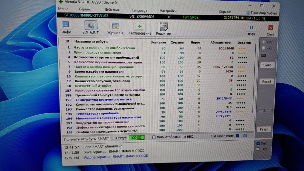
Task: Select the PIO radio button
Action: pos(263,48)
